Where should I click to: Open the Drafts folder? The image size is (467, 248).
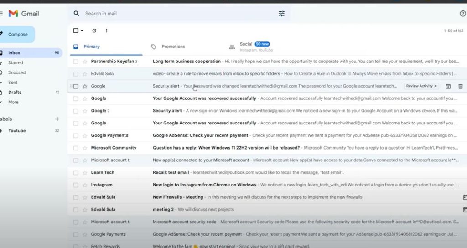point(31,92)
